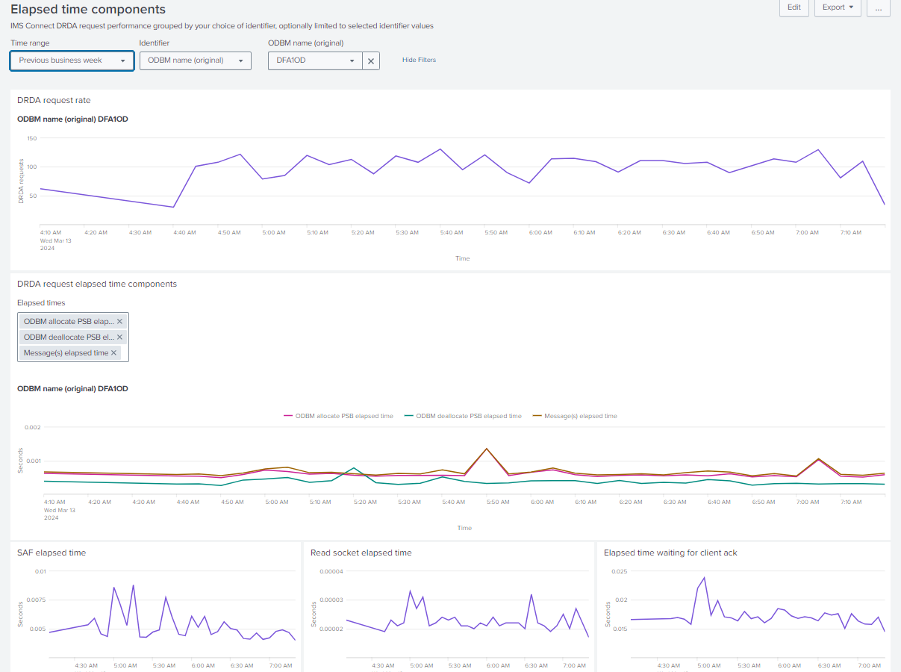Clear the DFA1OD filter with X icon
The height and width of the screenshot is (672, 901).
(x=371, y=61)
